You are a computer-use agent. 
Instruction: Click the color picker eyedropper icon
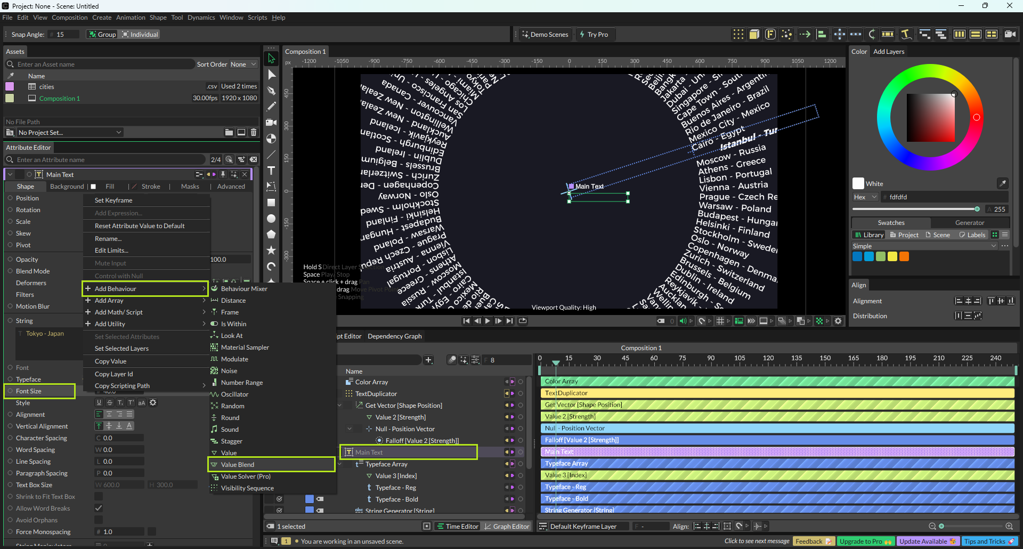tap(1002, 183)
